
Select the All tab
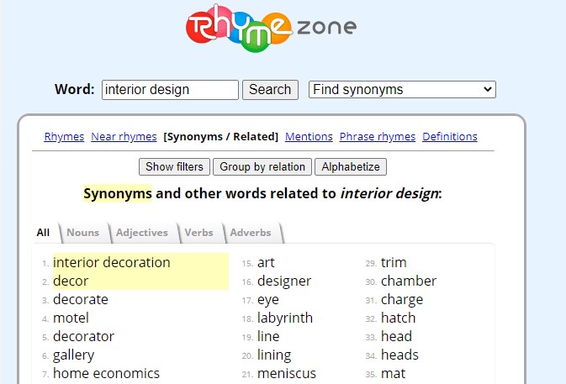coord(43,233)
